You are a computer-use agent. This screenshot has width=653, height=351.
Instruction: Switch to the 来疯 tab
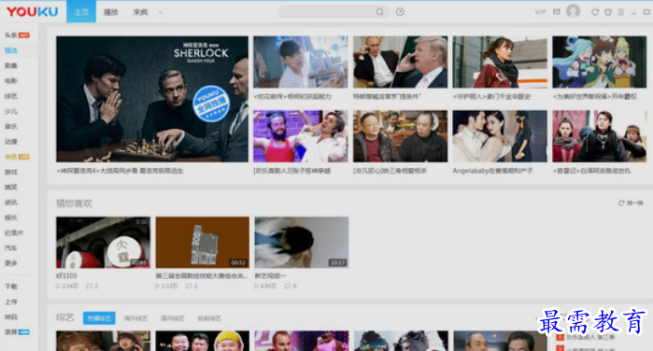(x=140, y=12)
